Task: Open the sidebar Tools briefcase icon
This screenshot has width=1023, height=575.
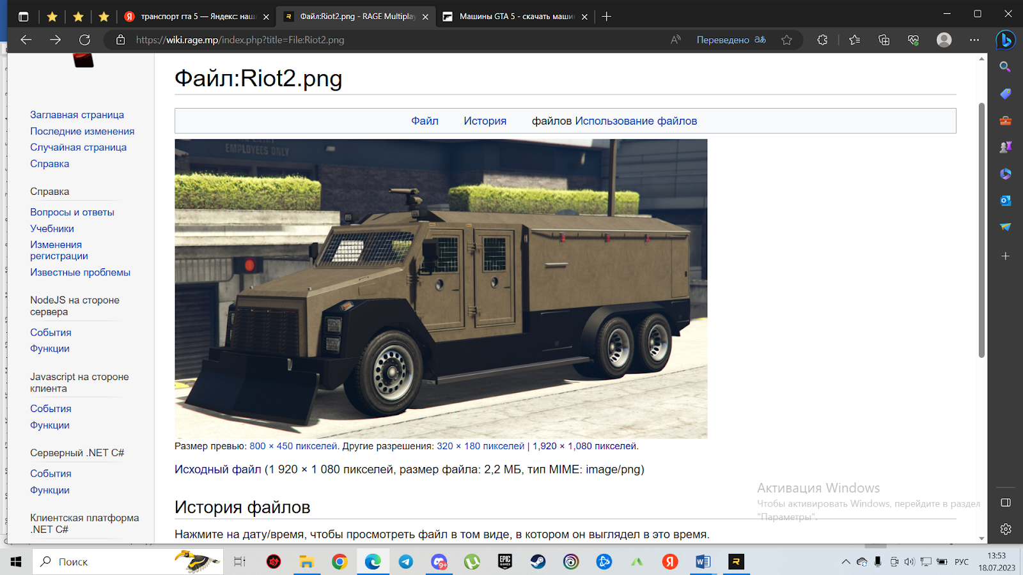Action: tap(1005, 120)
